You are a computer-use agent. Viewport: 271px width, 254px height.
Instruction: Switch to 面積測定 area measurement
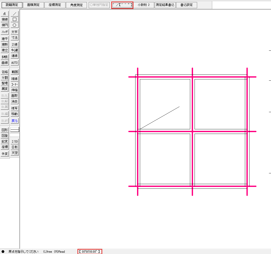[33, 5]
